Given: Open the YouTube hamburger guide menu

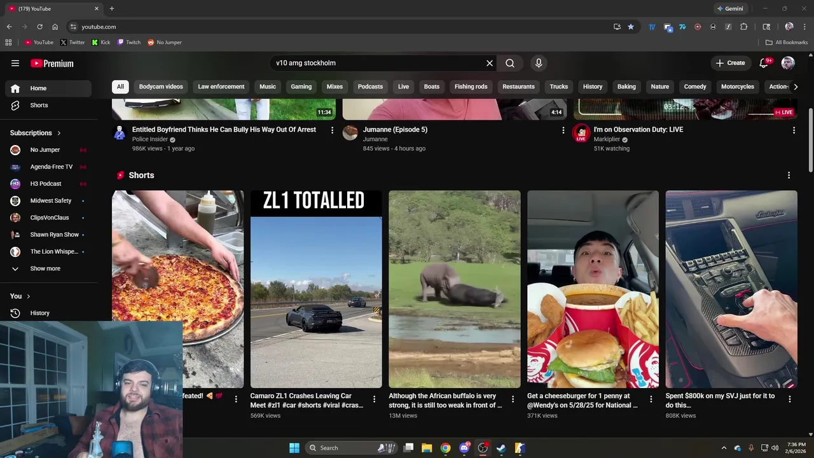Looking at the screenshot, I should pos(15,63).
